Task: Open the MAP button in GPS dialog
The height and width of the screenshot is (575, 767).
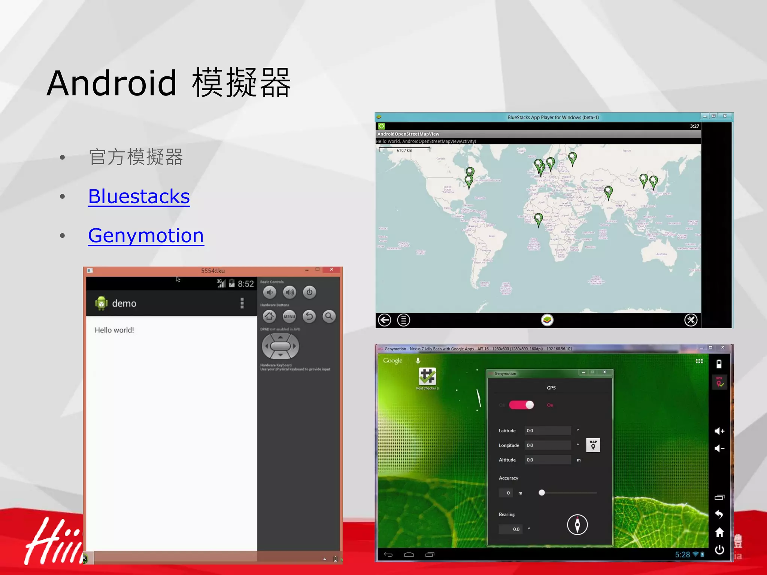Action: (x=593, y=445)
